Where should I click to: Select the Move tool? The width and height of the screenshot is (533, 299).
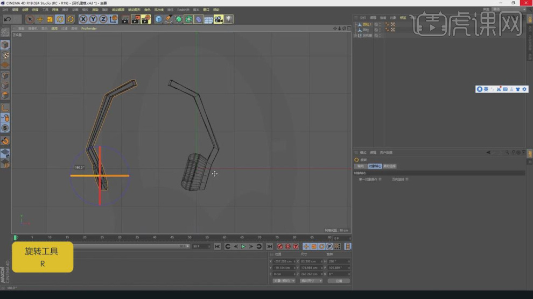[39, 19]
